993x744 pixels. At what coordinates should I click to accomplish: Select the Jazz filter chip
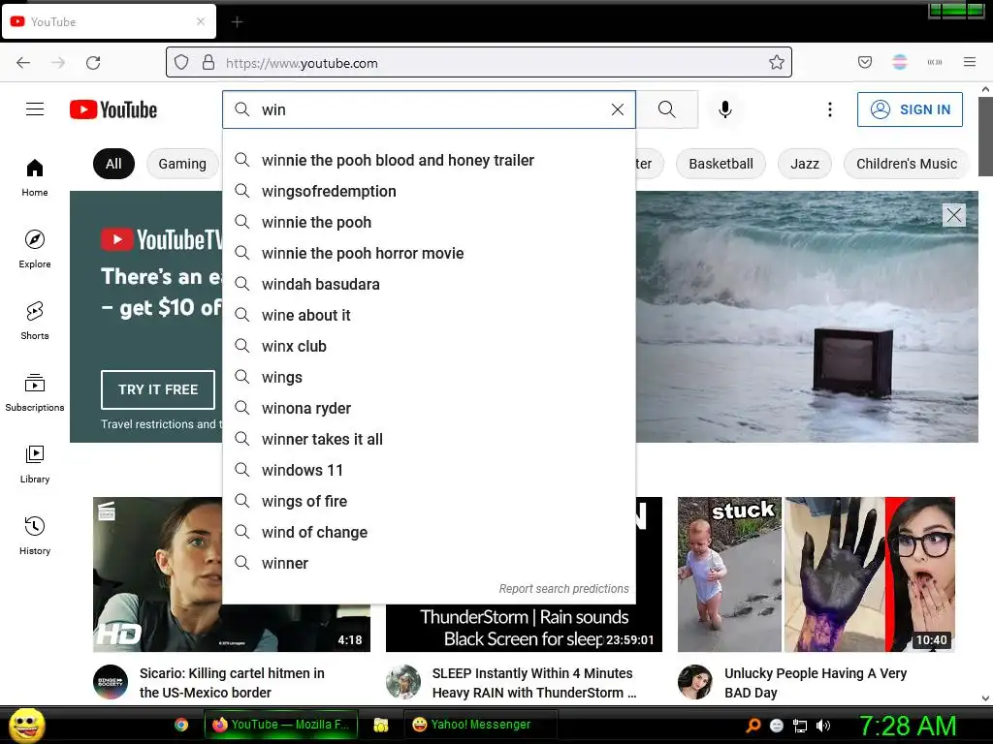[x=804, y=164]
